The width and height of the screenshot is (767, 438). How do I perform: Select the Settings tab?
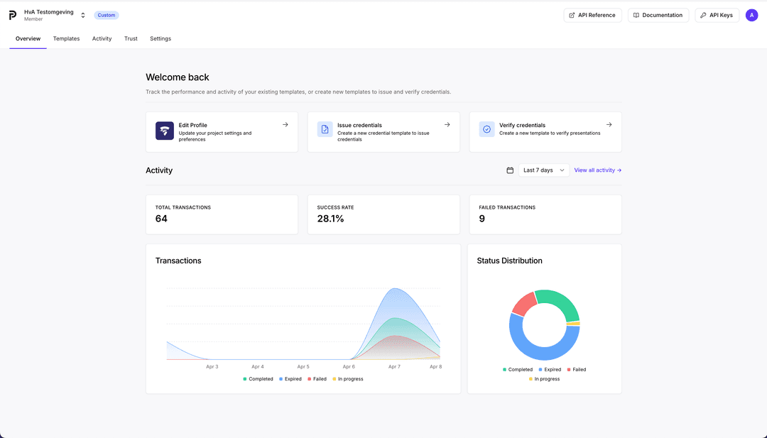[x=161, y=38]
